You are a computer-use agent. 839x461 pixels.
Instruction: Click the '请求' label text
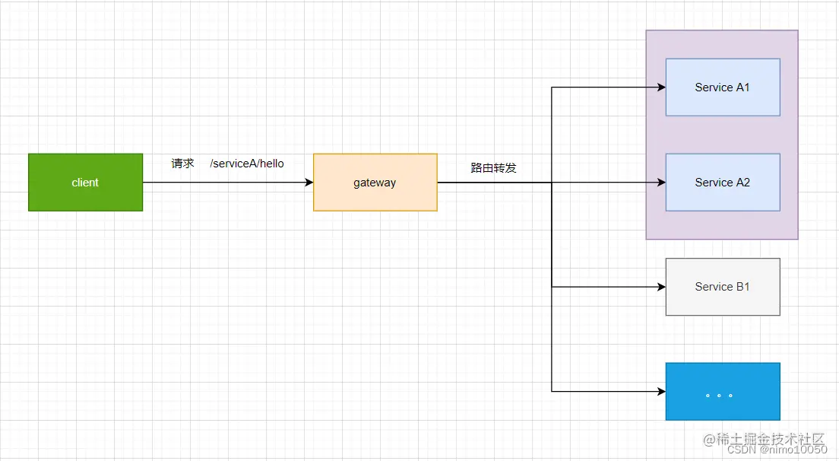[x=182, y=164]
